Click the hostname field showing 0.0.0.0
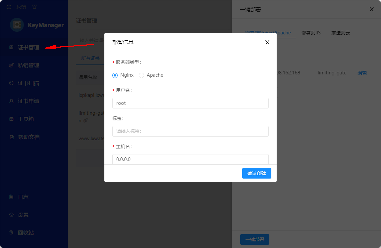Image resolution: width=381 pixels, height=248 pixels. tap(190, 159)
